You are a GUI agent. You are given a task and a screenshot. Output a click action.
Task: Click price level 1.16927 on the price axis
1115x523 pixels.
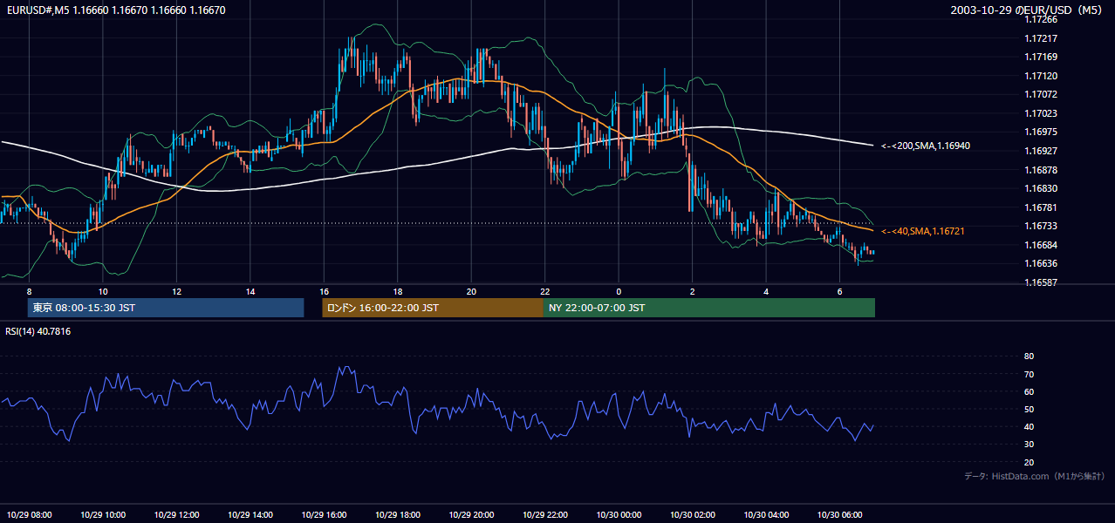1041,151
